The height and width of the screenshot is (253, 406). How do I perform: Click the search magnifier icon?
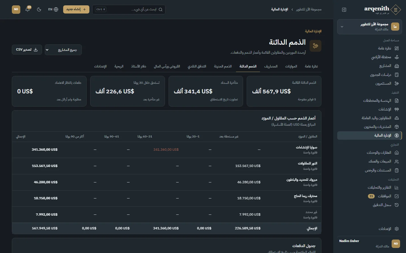tap(160, 10)
